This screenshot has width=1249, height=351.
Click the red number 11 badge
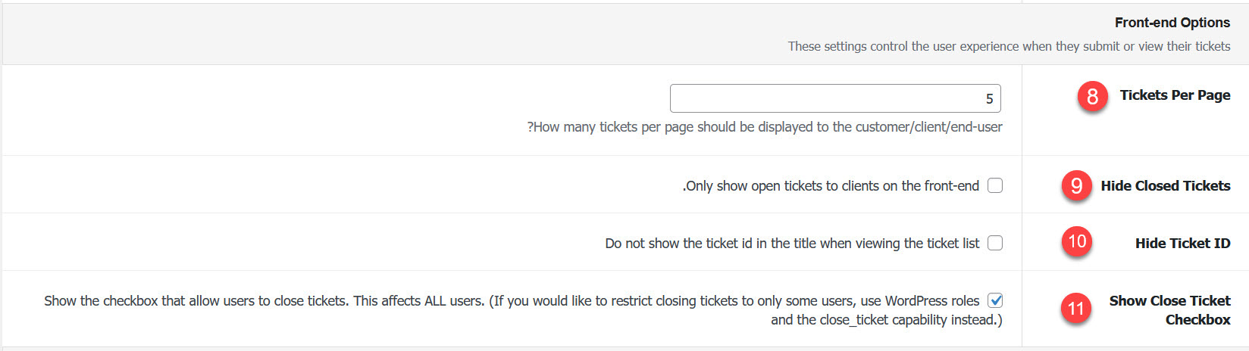1076,309
